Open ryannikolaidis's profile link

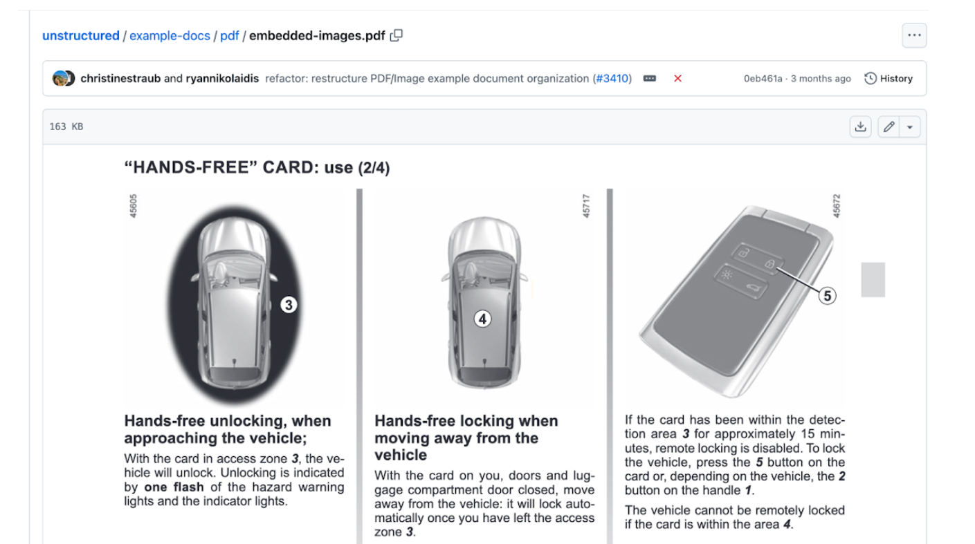222,79
